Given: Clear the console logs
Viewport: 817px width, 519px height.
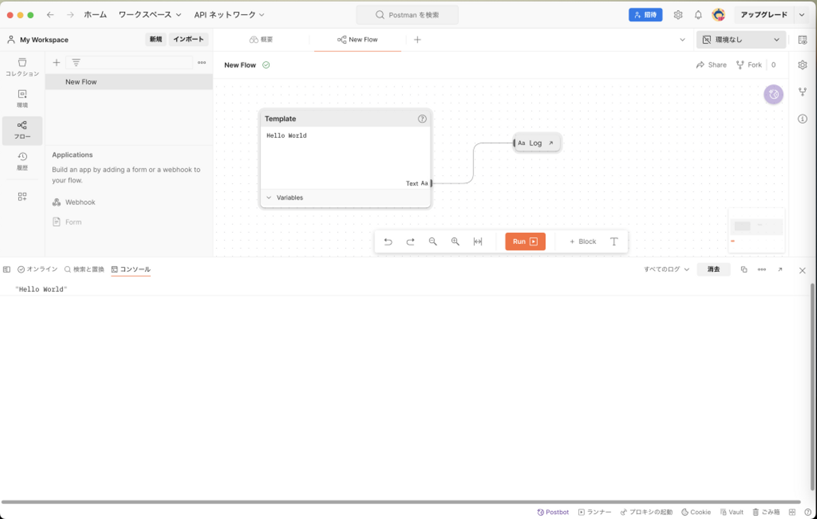Looking at the screenshot, I should (x=713, y=269).
